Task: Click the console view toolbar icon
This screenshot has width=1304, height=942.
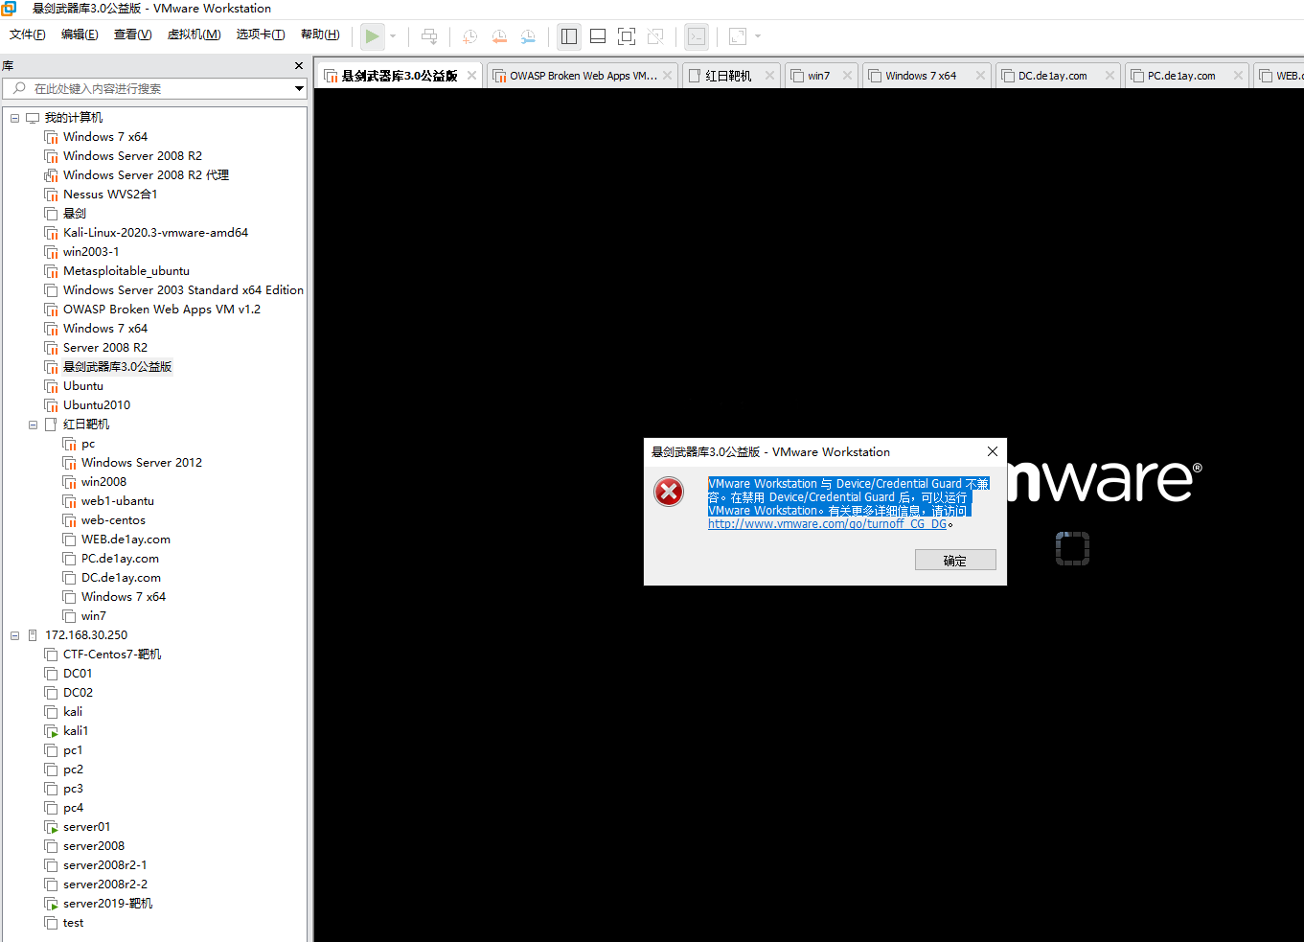Action: click(697, 36)
